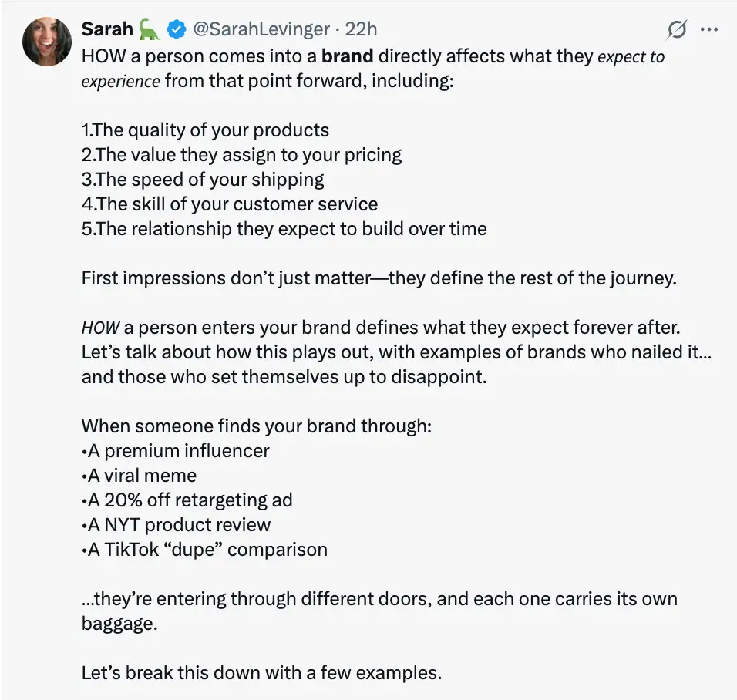
Task: Click the bold word brand
Action: pyautogui.click(x=348, y=56)
